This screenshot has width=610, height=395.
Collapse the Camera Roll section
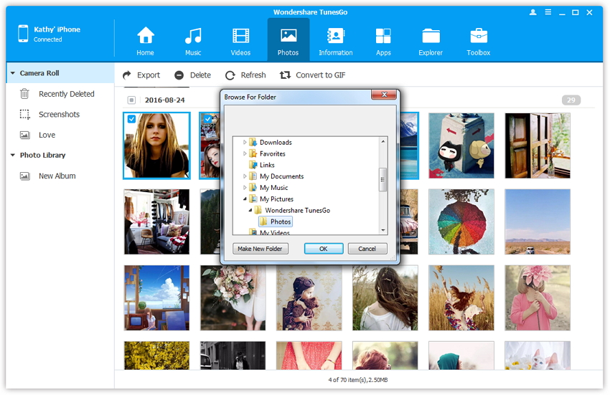(13, 73)
